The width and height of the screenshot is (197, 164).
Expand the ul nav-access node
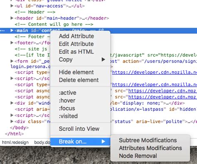click(x=12, y=6)
